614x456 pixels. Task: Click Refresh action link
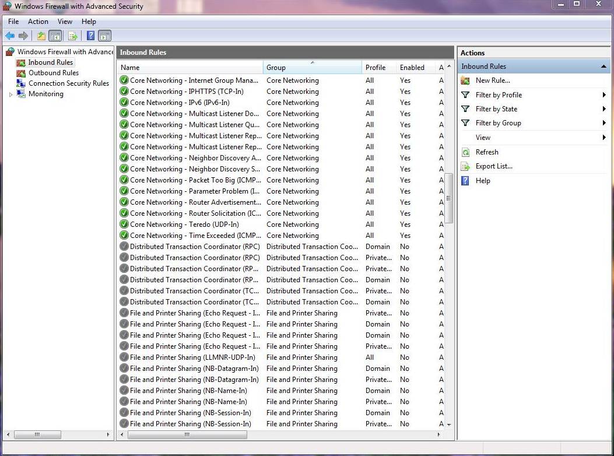pos(487,152)
